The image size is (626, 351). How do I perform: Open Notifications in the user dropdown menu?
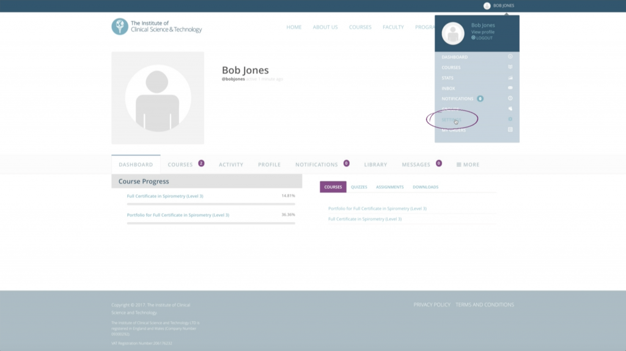point(457,98)
